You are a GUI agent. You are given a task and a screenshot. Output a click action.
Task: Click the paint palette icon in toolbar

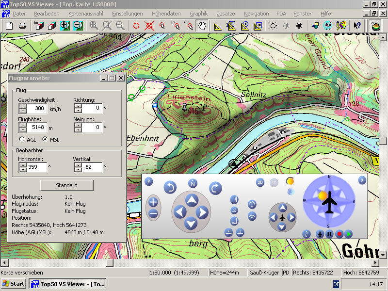point(341,26)
